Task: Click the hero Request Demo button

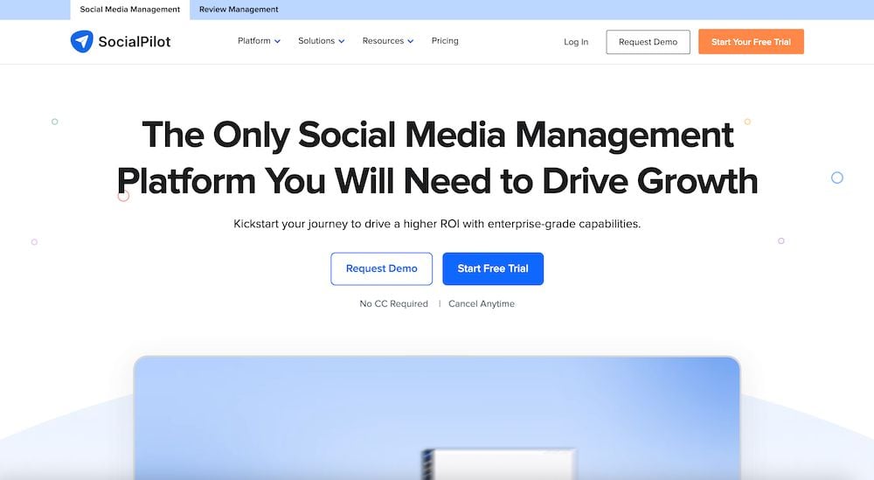Action: click(x=381, y=268)
